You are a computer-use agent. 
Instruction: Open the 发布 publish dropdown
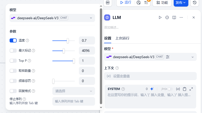tap(181, 3)
